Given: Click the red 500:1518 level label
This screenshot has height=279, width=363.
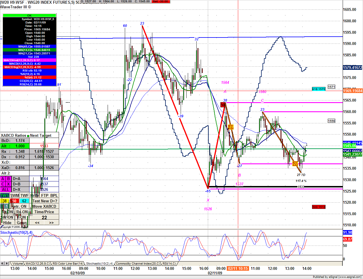Looking at the screenshot, I should pos(319,207).
